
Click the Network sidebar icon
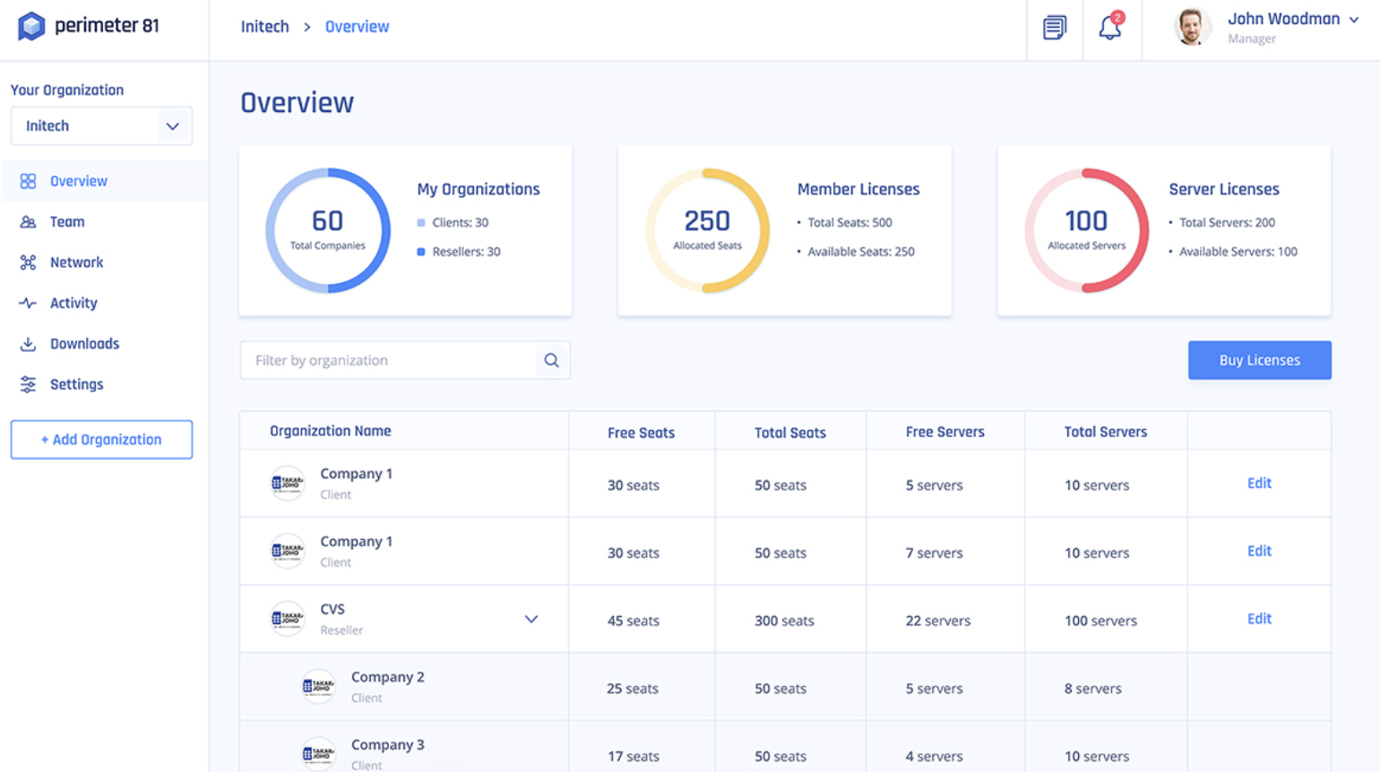point(28,262)
